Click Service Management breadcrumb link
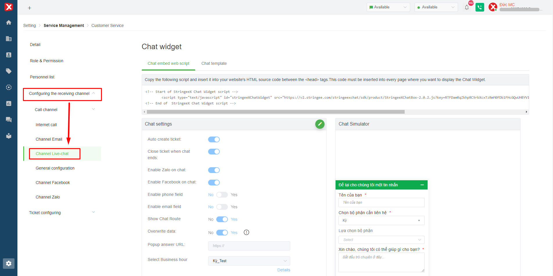 (64, 25)
